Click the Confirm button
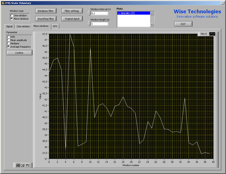 [19, 53]
